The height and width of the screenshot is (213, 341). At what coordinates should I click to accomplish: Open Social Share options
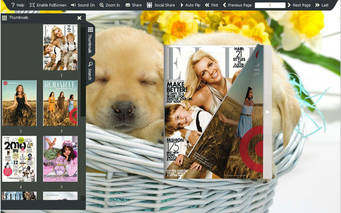[161, 5]
